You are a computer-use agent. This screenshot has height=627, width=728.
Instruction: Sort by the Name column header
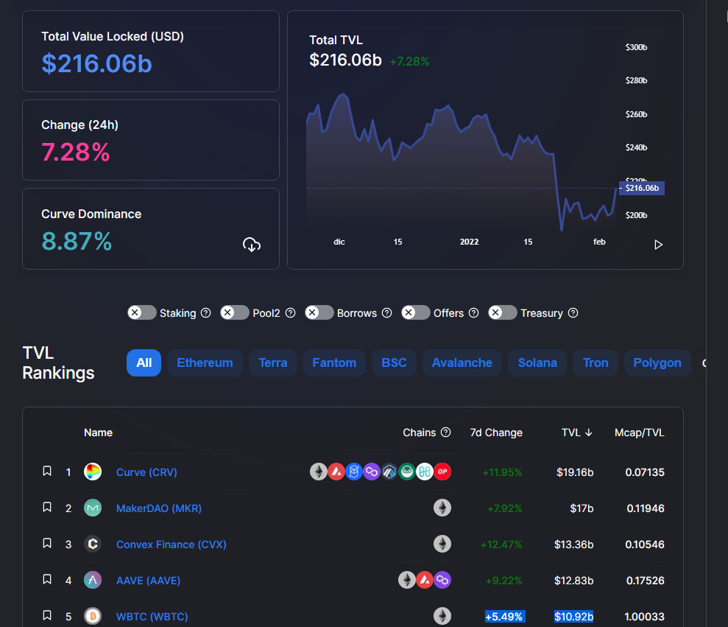(99, 432)
